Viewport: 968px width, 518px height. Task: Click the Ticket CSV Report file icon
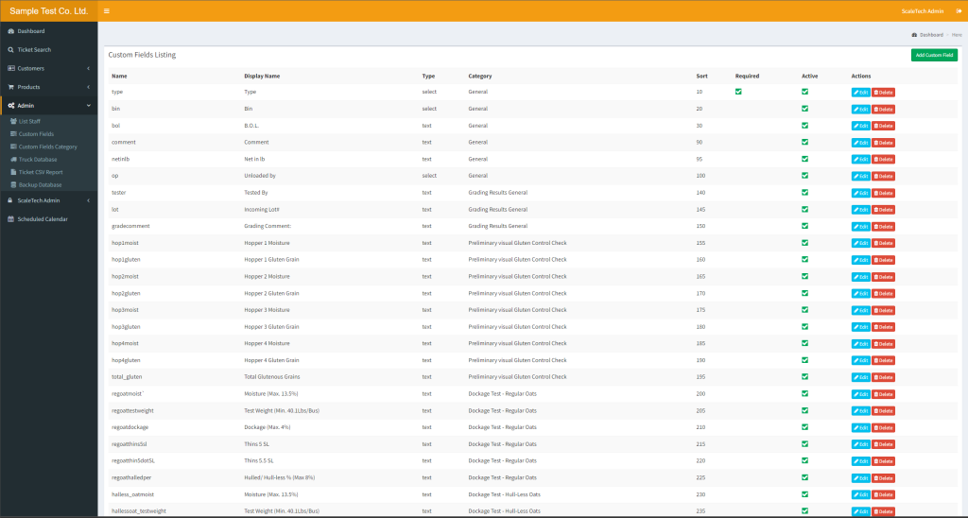[x=13, y=172]
